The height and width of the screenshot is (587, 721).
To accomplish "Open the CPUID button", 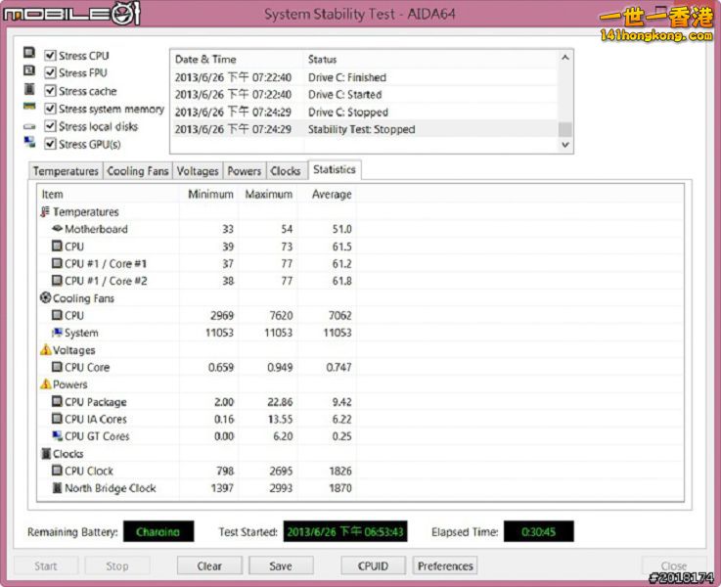I will pyautogui.click(x=373, y=565).
